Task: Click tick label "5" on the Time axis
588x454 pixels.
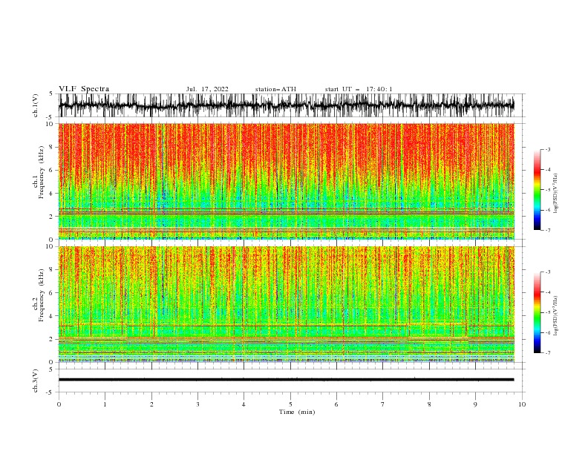Action: click(290, 404)
